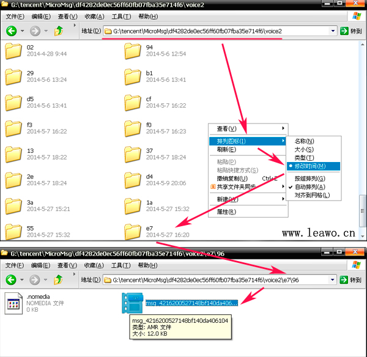The width and height of the screenshot is (367, 357).
Task: Select folder icon named cf
Action: tap(133, 103)
